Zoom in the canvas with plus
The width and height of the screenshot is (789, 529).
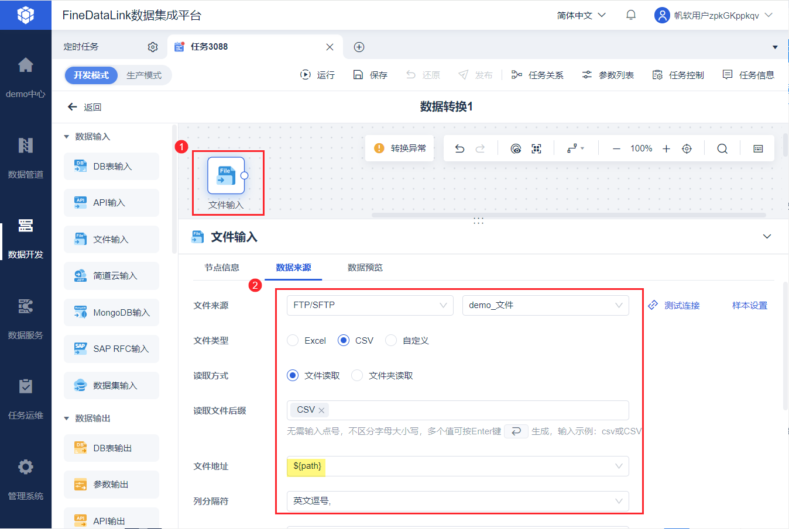tap(666, 148)
